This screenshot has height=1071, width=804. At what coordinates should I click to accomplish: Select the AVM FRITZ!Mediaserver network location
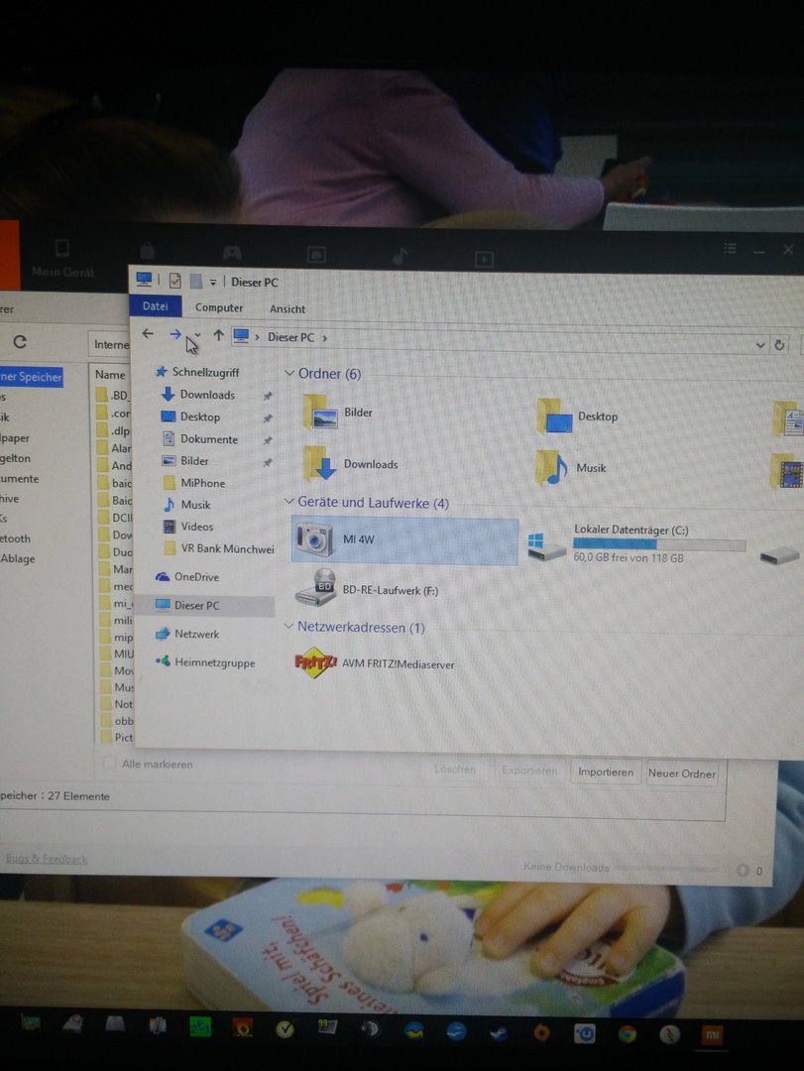click(x=375, y=663)
